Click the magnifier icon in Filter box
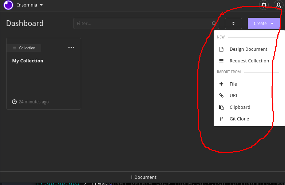 pos(214,23)
